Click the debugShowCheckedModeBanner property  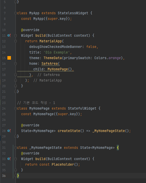pyautogui.click(x=56, y=47)
